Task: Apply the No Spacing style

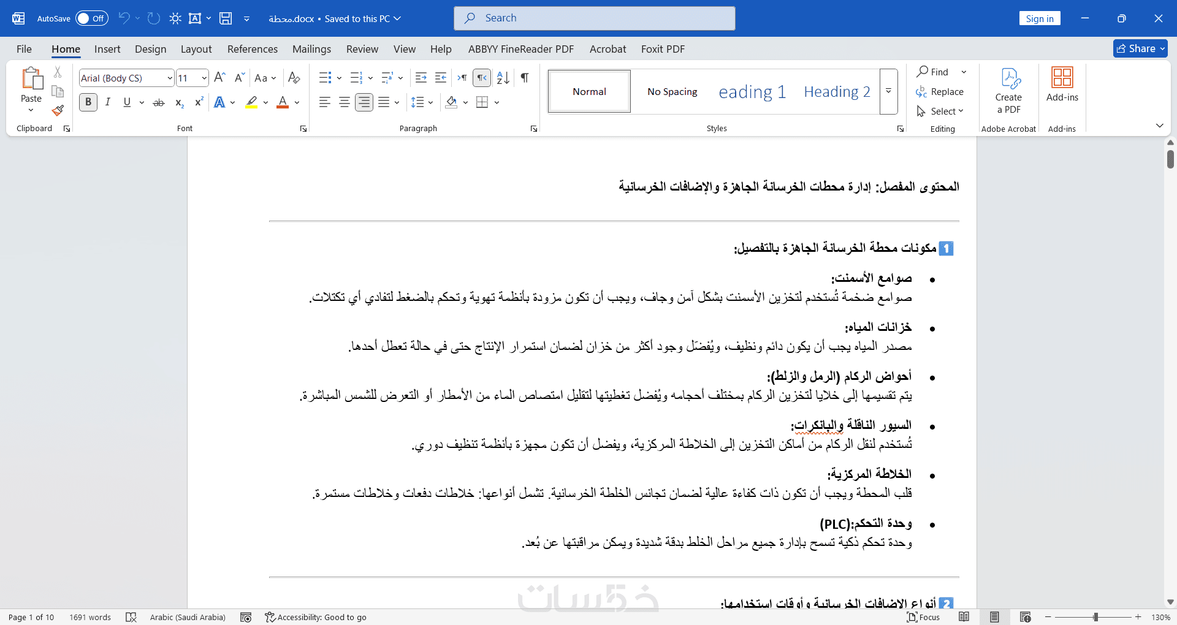Action: [x=672, y=91]
